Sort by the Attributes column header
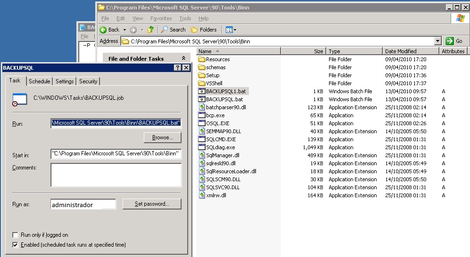The height and width of the screenshot is (257, 470). point(453,51)
